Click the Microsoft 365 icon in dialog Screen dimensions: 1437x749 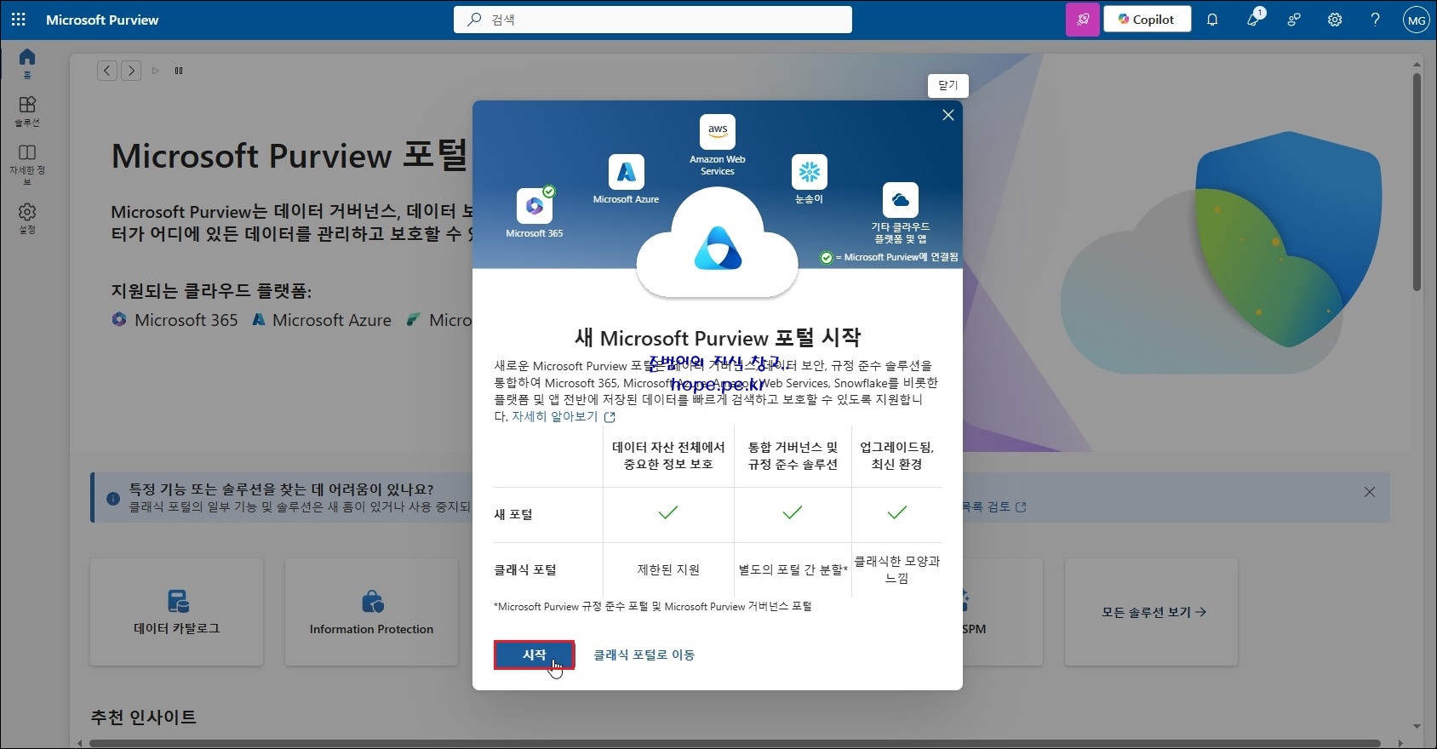(x=535, y=206)
